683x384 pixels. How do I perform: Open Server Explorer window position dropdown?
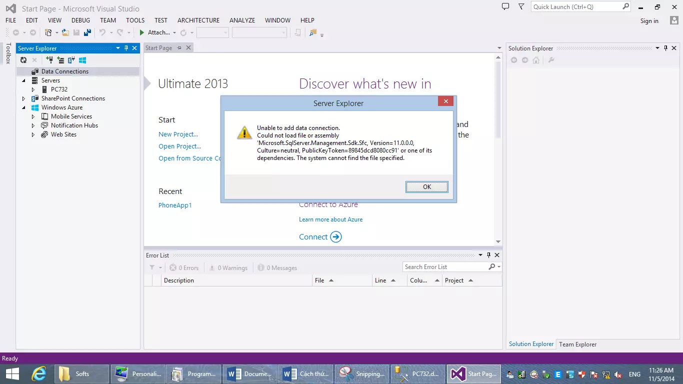click(x=118, y=48)
